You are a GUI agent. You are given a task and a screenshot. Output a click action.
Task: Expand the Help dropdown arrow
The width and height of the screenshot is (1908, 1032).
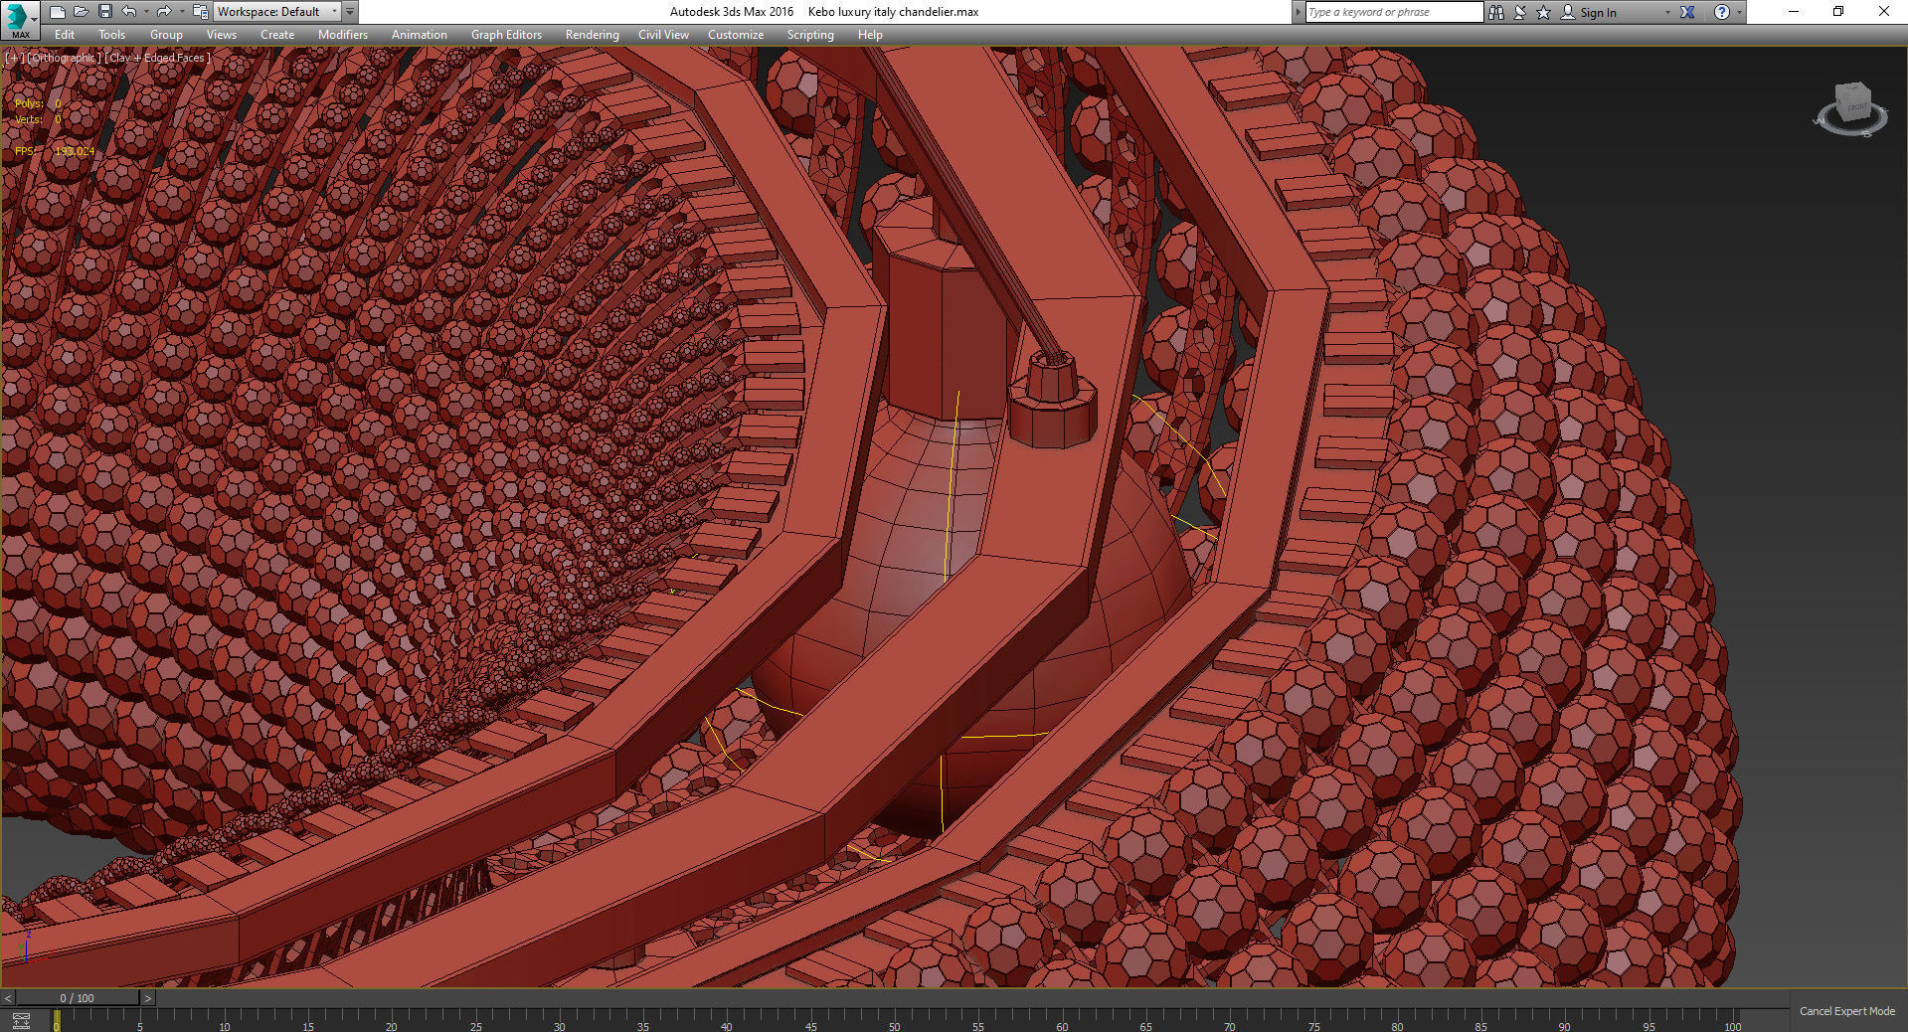pyautogui.click(x=1739, y=12)
